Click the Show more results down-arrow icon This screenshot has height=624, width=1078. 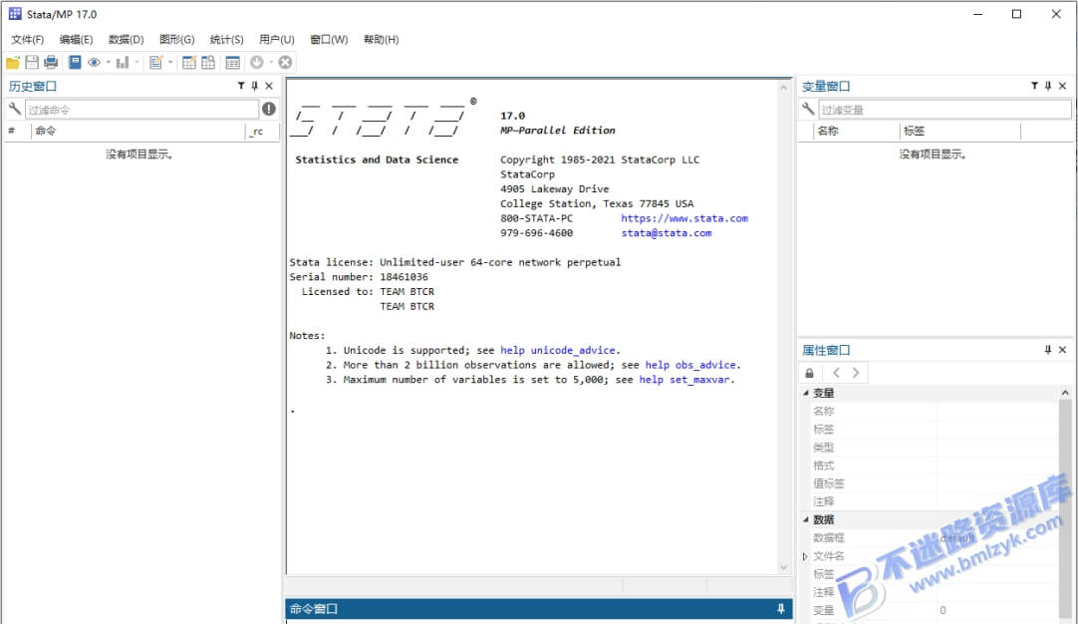coord(256,63)
